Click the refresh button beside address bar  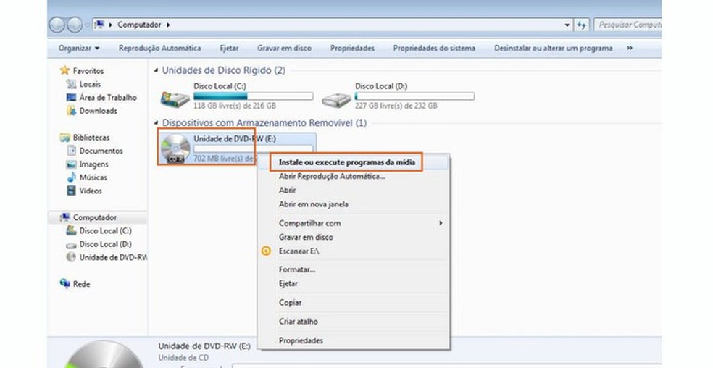point(581,25)
